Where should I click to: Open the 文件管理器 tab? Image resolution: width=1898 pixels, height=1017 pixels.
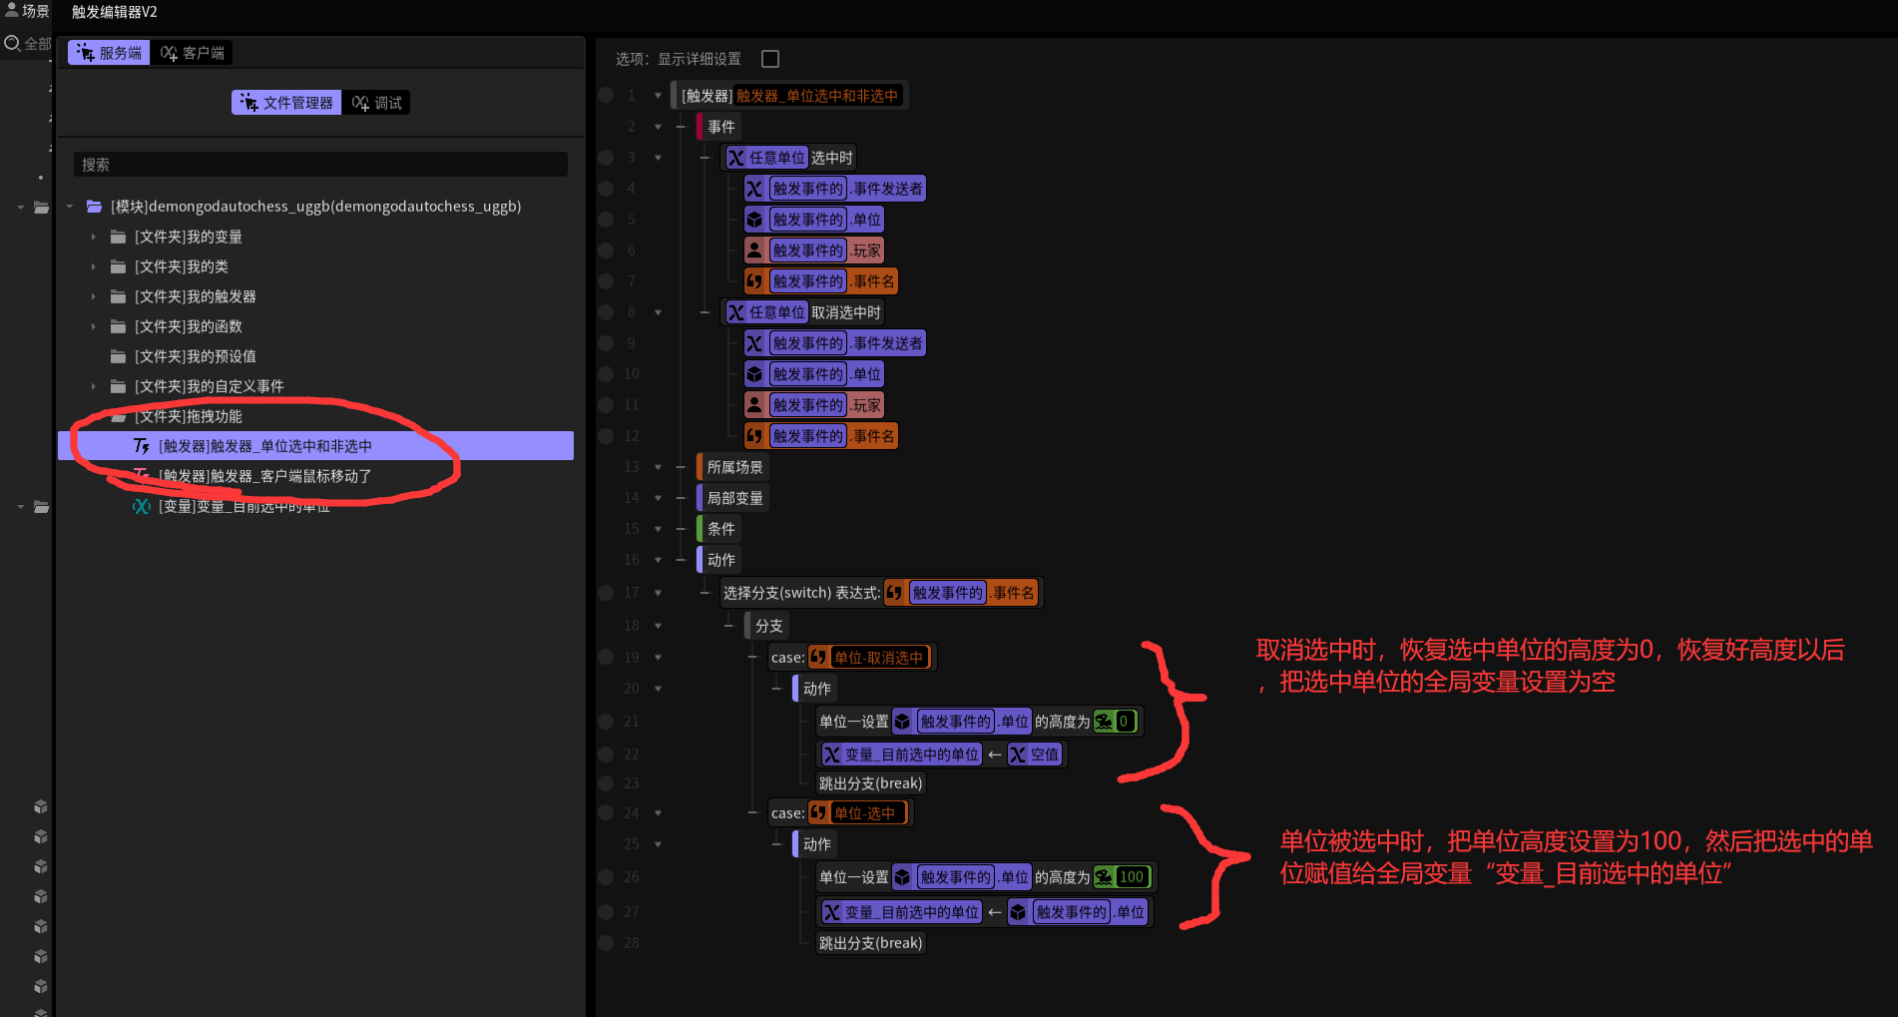point(286,103)
